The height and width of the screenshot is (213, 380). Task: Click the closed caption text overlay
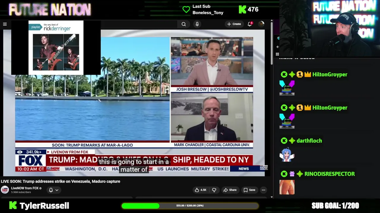pyautogui.click(x=134, y=166)
